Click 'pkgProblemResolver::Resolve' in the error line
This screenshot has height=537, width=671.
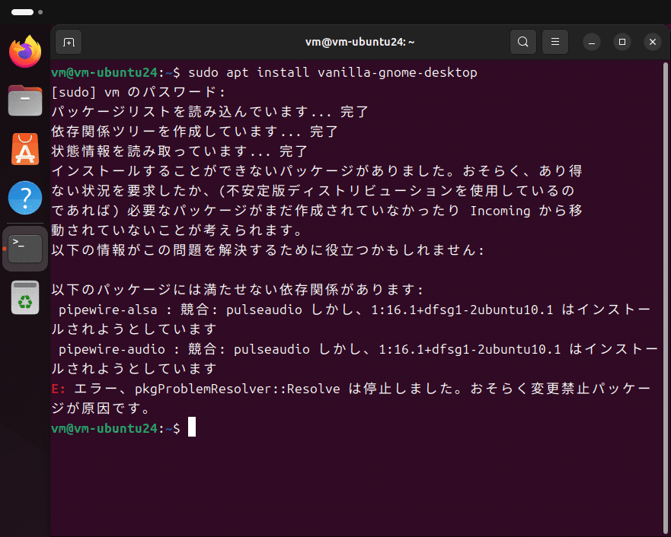point(238,389)
